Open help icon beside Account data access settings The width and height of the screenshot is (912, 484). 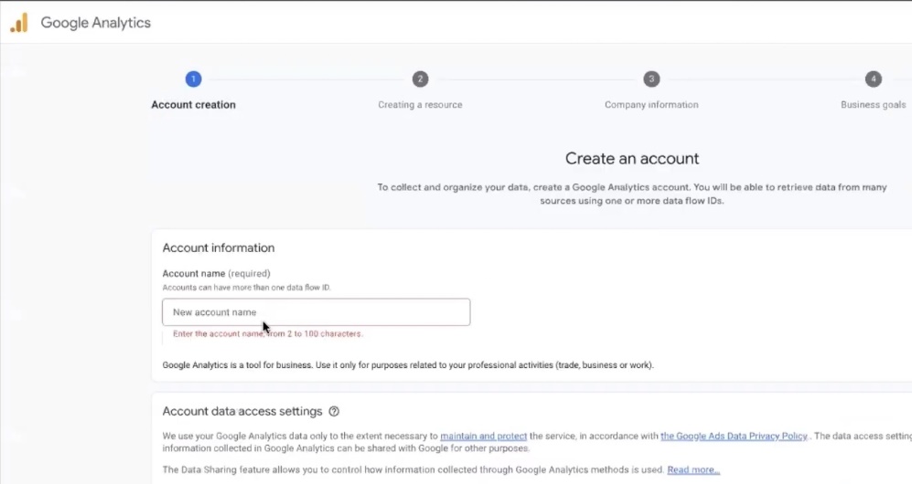click(334, 412)
